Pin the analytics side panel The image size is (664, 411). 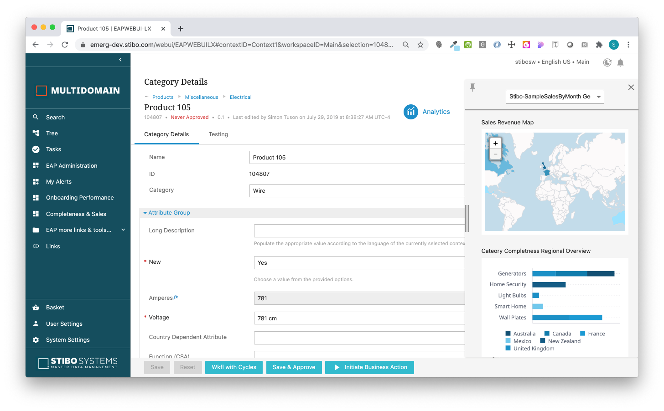pos(473,87)
